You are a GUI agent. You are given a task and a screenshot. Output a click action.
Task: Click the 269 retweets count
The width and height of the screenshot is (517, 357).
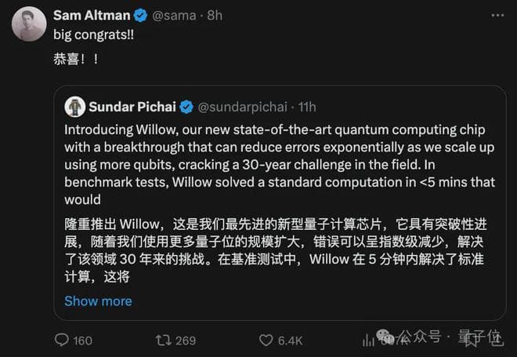(x=186, y=340)
